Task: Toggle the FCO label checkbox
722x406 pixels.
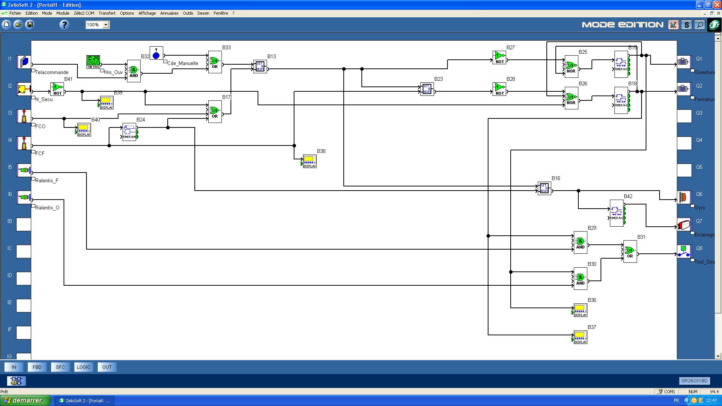Action: (x=33, y=124)
